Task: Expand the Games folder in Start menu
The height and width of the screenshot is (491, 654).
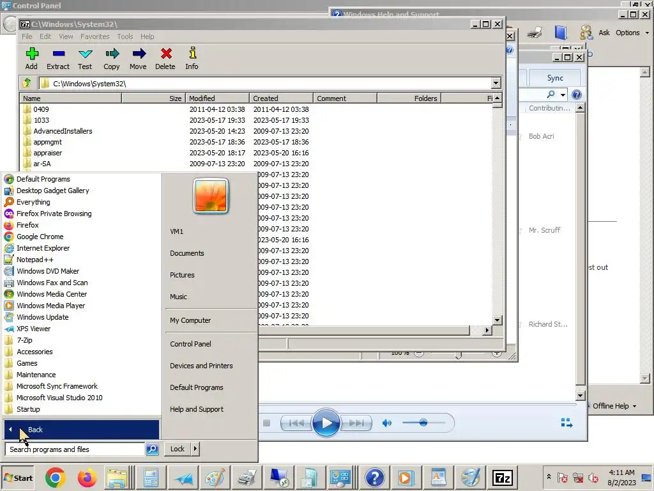Action: click(27, 363)
